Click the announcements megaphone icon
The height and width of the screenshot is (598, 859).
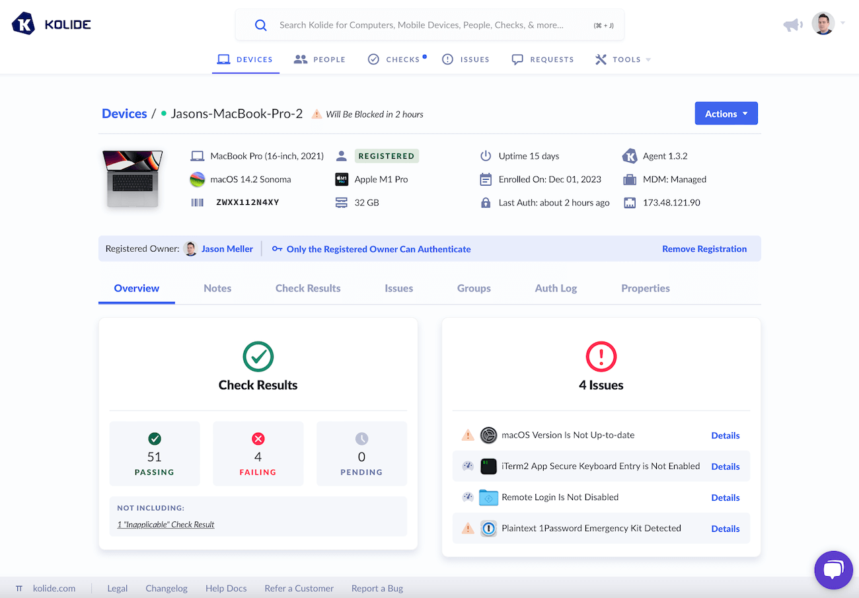pos(792,24)
